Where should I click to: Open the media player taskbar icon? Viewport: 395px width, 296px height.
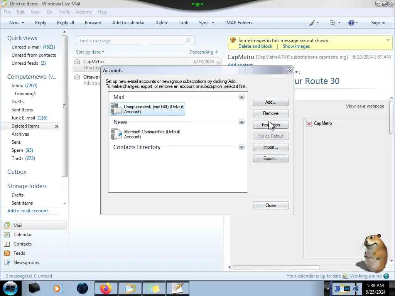(57, 288)
